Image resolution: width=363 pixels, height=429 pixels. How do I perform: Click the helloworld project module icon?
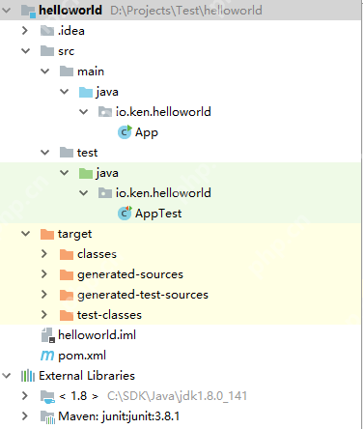(x=28, y=11)
